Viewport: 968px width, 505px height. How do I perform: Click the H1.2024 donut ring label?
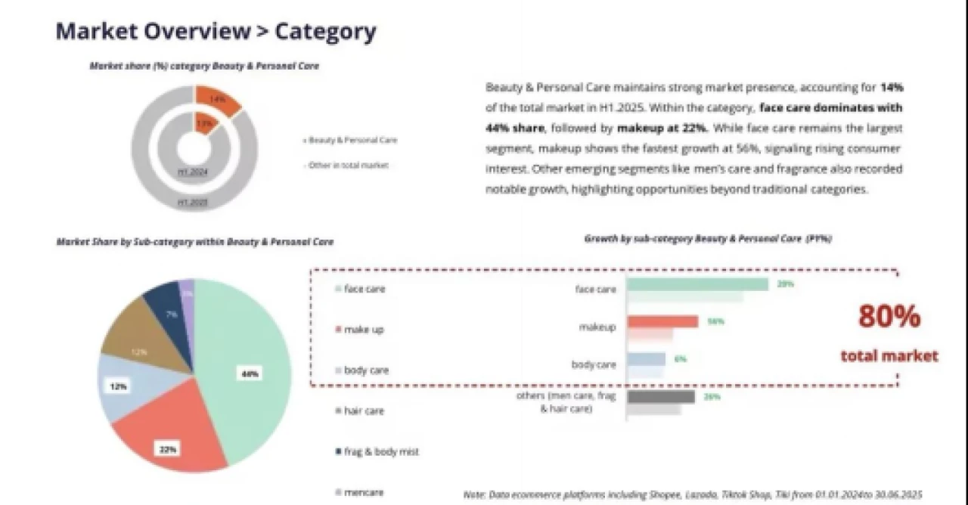[x=194, y=172]
